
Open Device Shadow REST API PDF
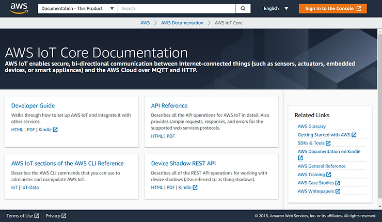(x=171, y=187)
